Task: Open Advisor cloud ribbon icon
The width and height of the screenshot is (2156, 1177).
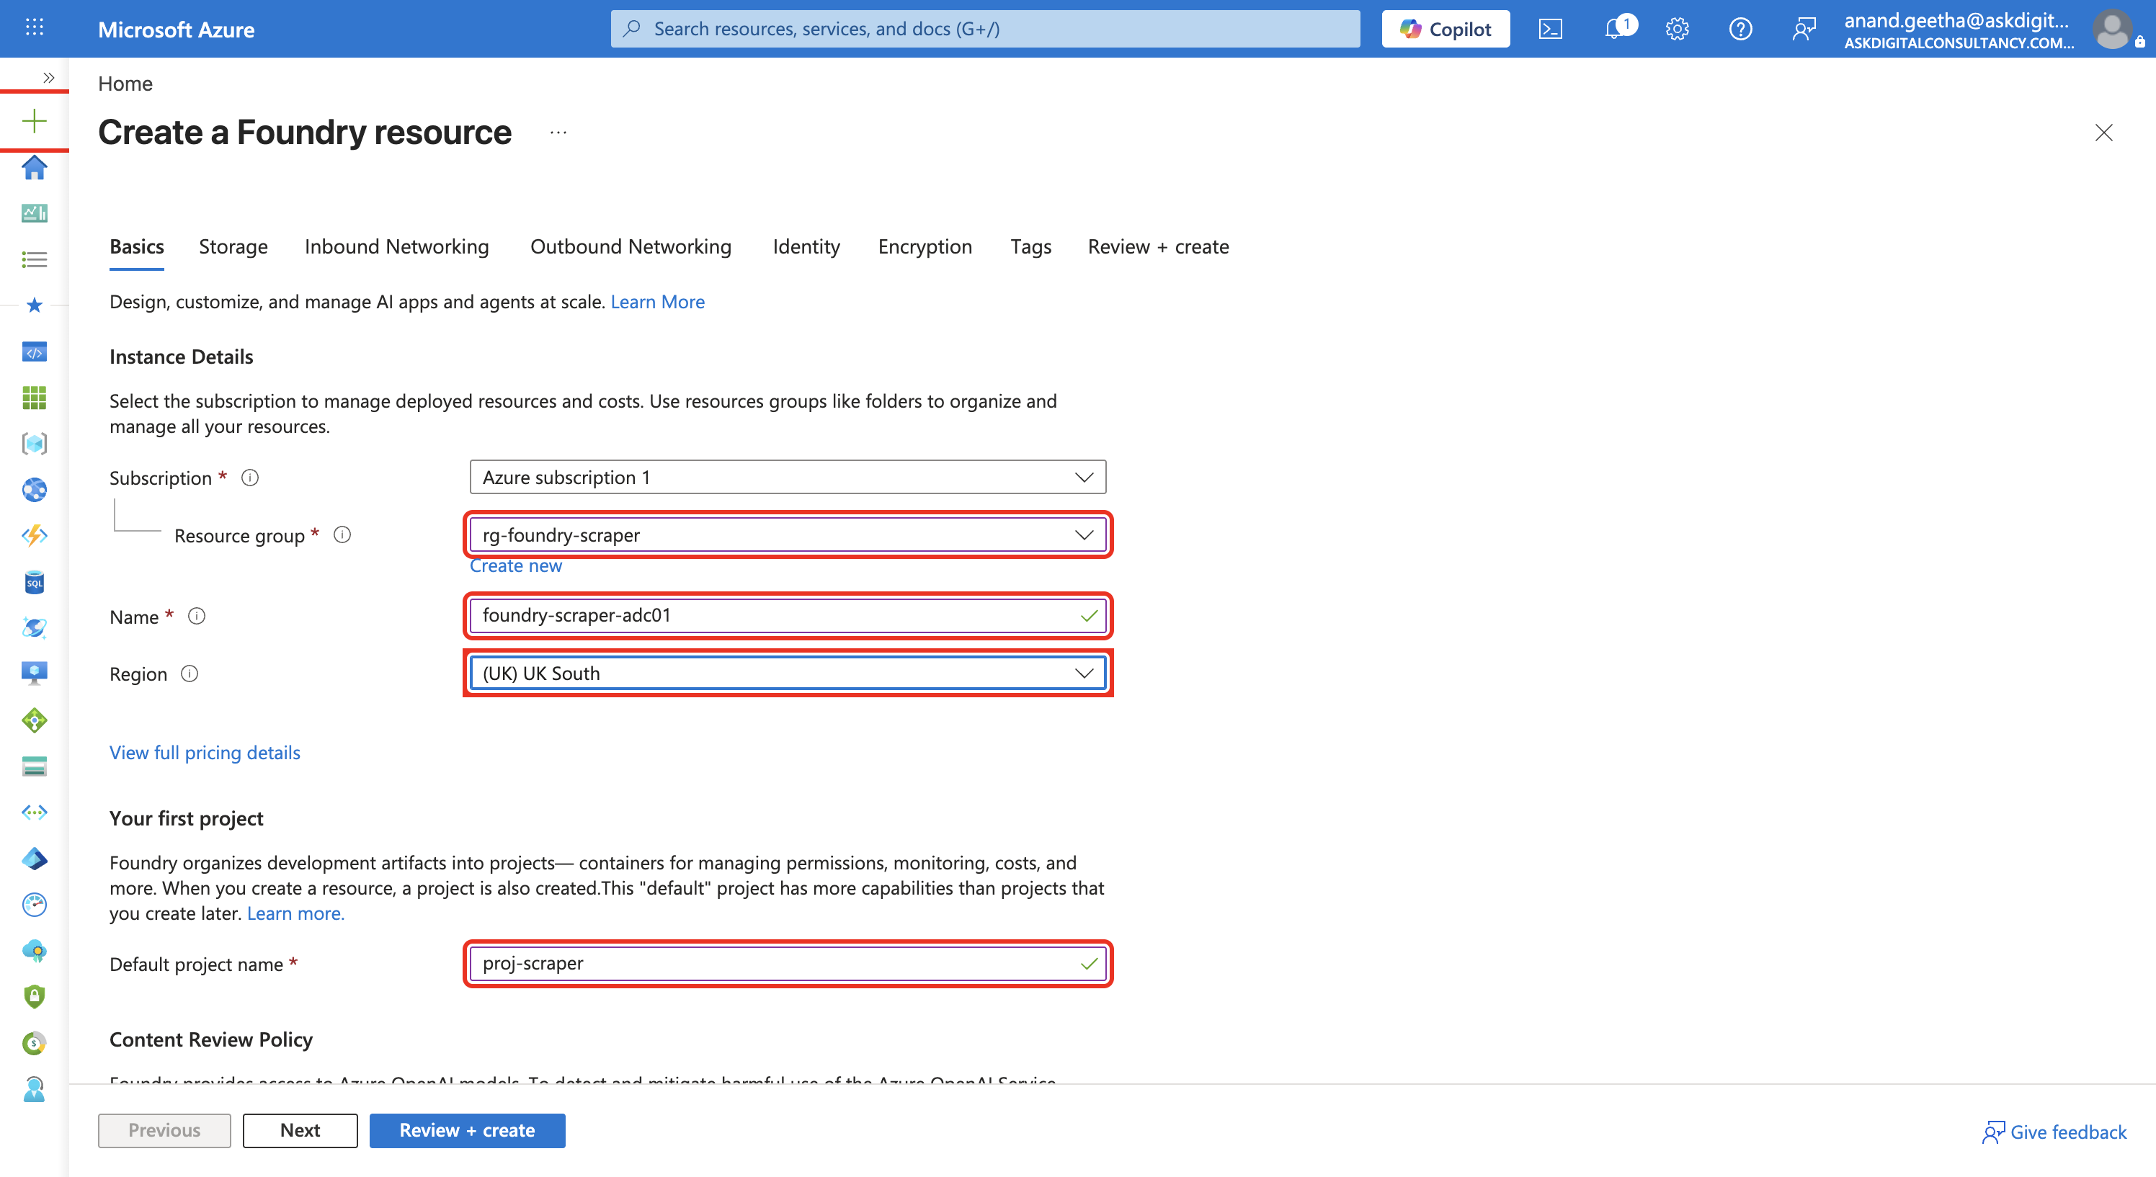Action: (x=35, y=951)
